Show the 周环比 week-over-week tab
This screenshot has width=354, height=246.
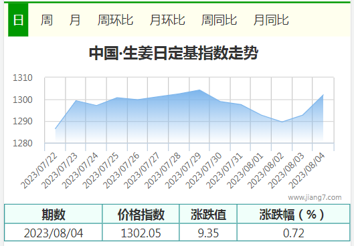115,20
